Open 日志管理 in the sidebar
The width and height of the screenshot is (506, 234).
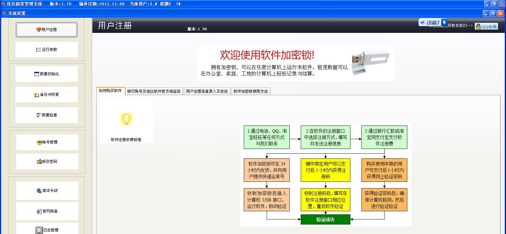pos(47,229)
